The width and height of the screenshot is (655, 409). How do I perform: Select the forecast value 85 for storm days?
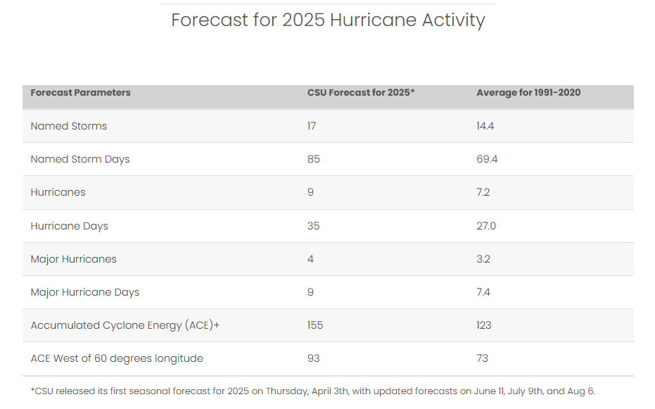(x=314, y=159)
